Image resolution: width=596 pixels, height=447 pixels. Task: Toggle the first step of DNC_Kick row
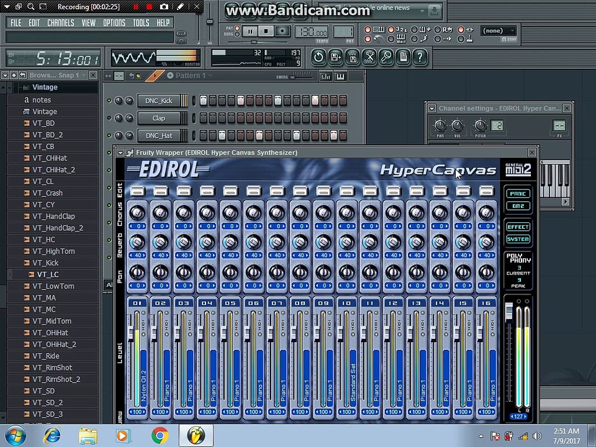pyautogui.click(x=204, y=101)
